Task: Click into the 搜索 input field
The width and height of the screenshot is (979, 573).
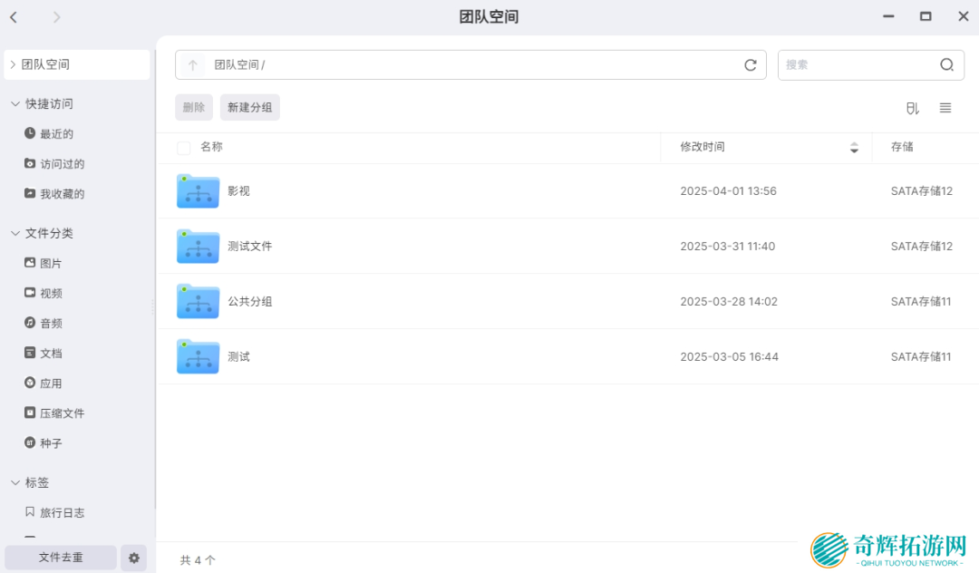Action: pyautogui.click(x=857, y=65)
